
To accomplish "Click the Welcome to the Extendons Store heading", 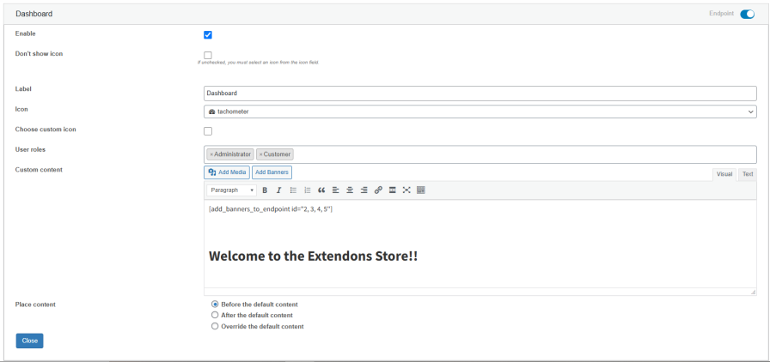I will (313, 256).
